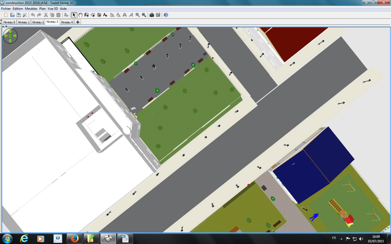Click the Redo arrow in the toolbar
This screenshot has height=244, width=391.
point(39,15)
